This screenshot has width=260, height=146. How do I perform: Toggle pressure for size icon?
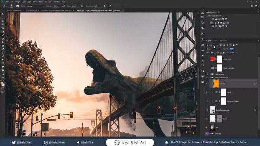click(110, 6)
